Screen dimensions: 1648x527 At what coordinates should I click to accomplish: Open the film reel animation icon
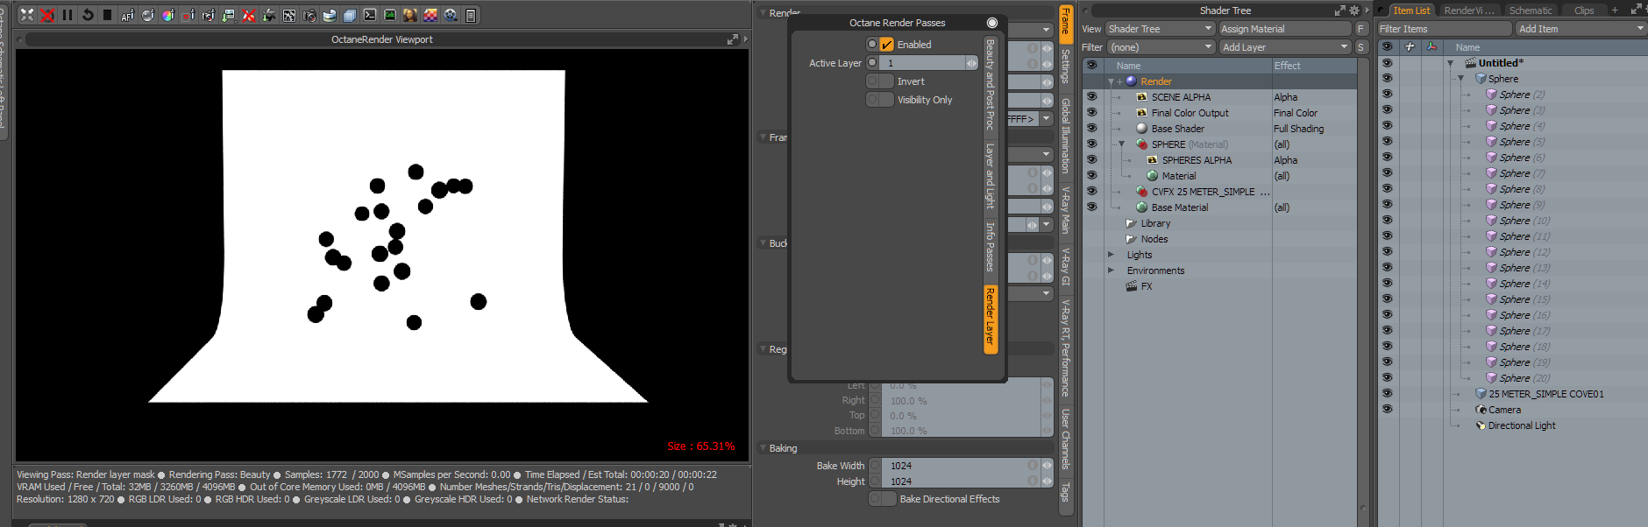coord(451,15)
